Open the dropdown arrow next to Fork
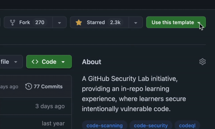 tap(59, 23)
